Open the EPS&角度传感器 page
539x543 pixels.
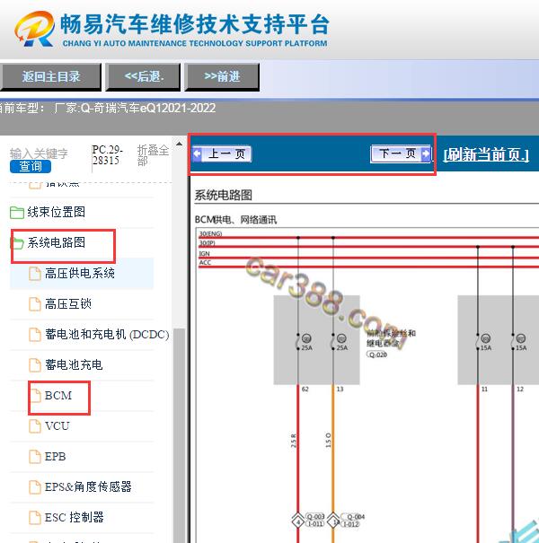(x=88, y=486)
